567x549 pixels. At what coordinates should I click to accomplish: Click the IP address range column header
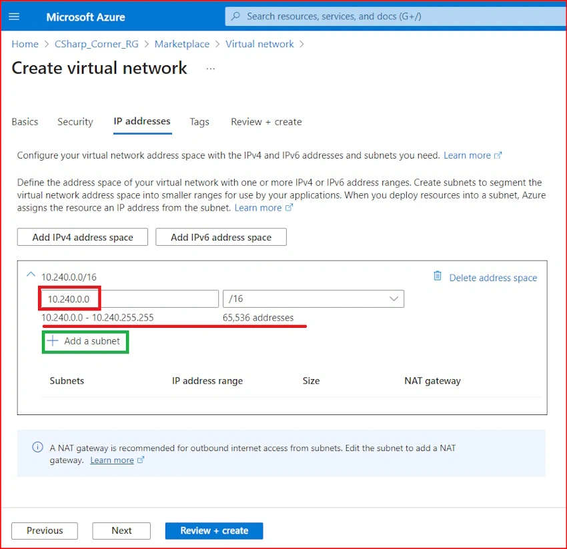pyautogui.click(x=207, y=380)
